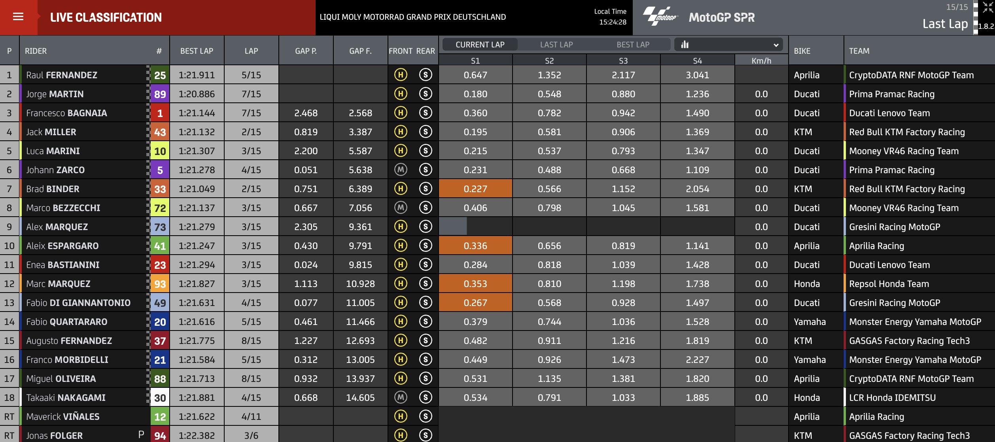Open the hamburger menu
This screenshot has height=442, width=995.
18,17
